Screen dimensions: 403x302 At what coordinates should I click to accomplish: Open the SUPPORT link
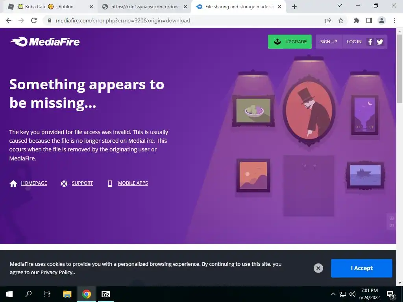tap(82, 183)
